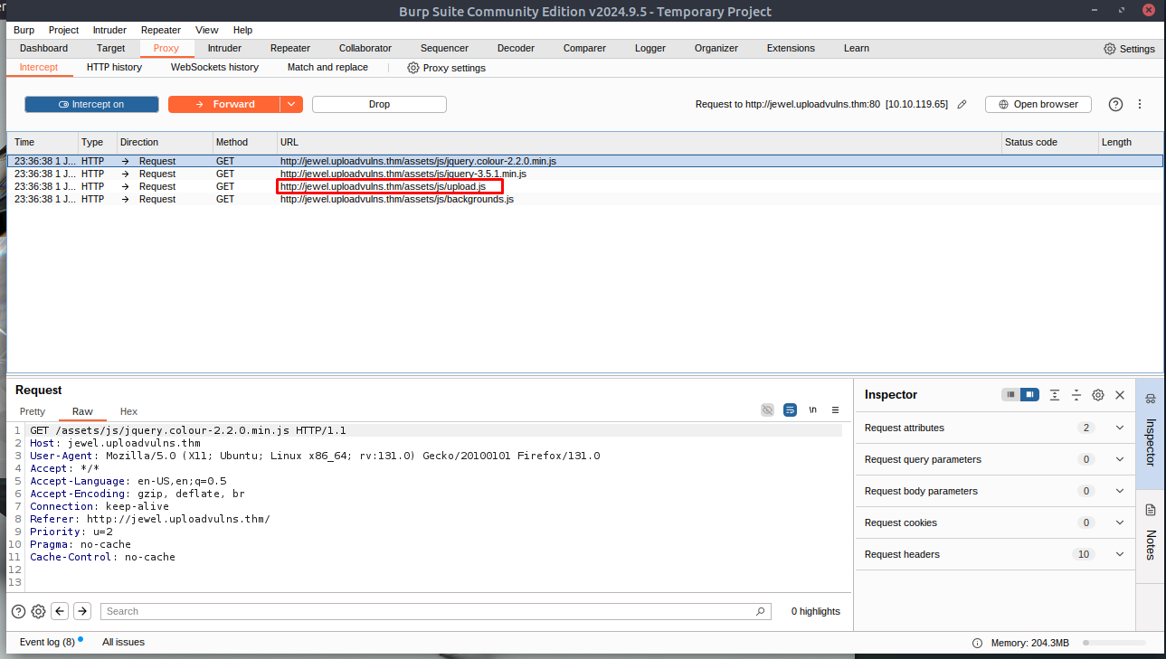Image resolution: width=1166 pixels, height=659 pixels.
Task: Open the Notes side tab
Action: (x=1151, y=534)
